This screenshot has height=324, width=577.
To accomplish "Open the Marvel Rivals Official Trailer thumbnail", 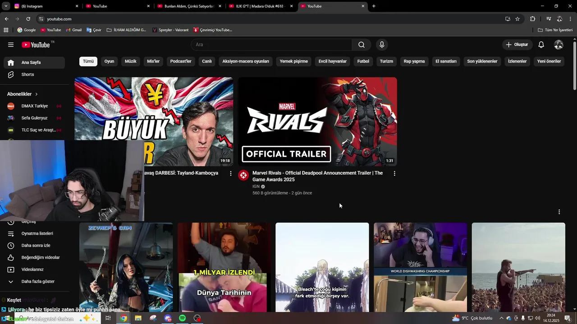I will (318, 121).
